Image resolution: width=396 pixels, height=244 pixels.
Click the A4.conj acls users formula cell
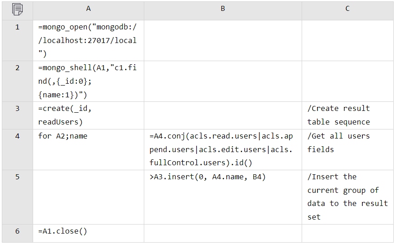(x=223, y=149)
